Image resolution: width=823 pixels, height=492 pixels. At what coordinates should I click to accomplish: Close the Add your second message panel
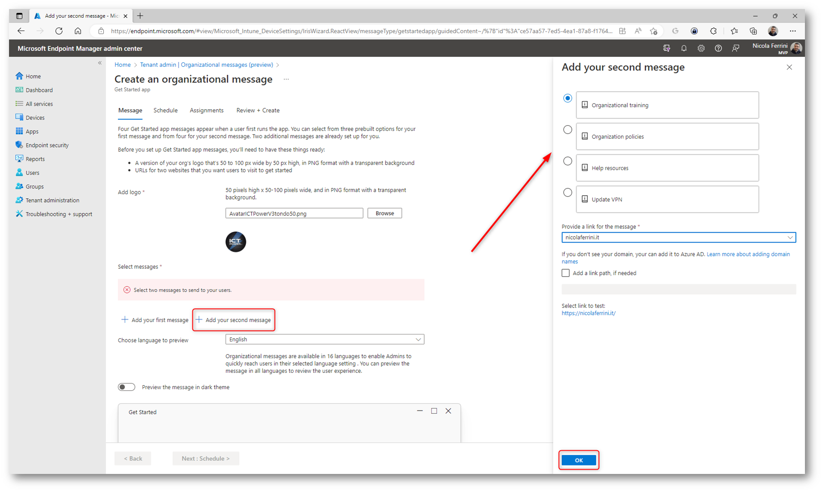pos(789,67)
